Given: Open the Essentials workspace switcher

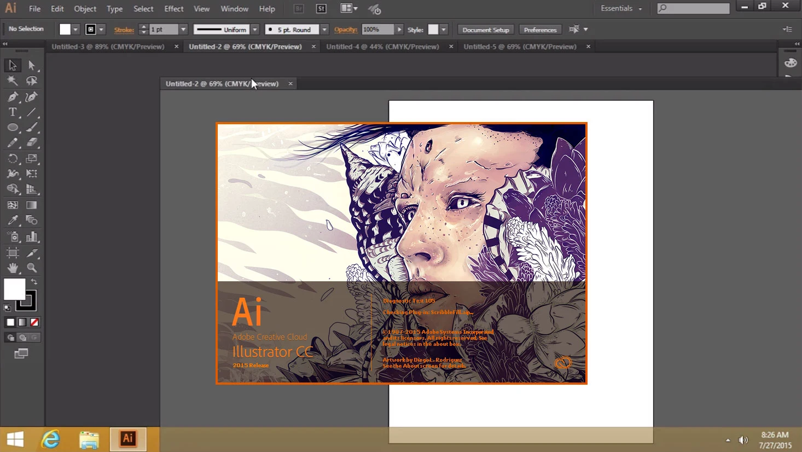Looking at the screenshot, I should (x=621, y=8).
